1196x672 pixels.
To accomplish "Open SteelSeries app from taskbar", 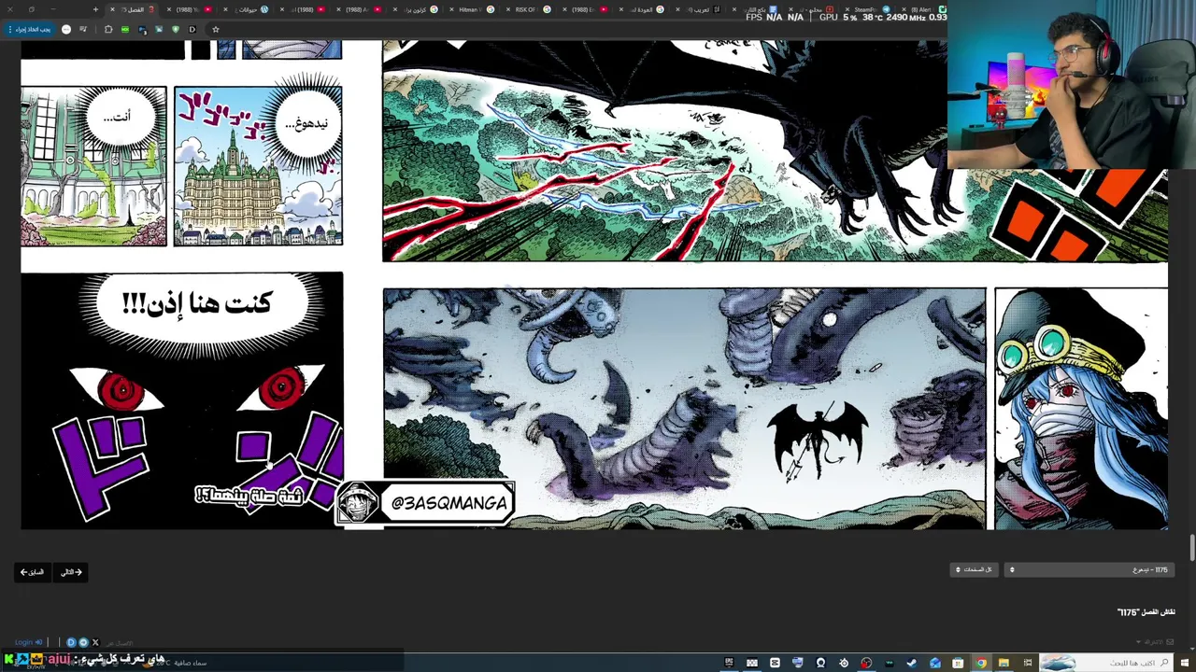I will coord(844,663).
